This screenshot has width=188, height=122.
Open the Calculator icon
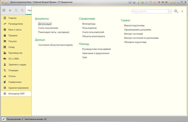[x=151, y=2]
